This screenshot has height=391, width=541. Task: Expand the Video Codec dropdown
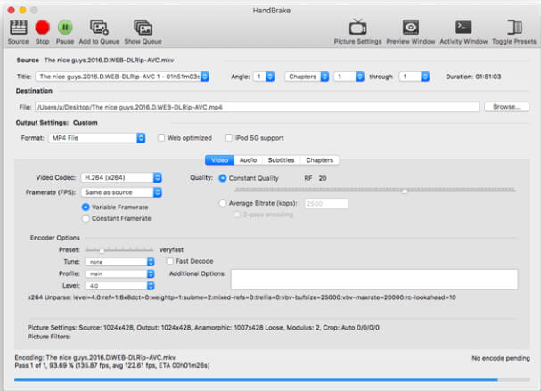coord(120,178)
